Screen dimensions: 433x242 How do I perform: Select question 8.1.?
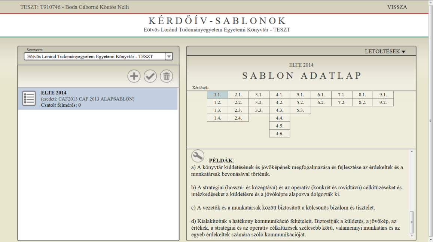(x=362, y=95)
